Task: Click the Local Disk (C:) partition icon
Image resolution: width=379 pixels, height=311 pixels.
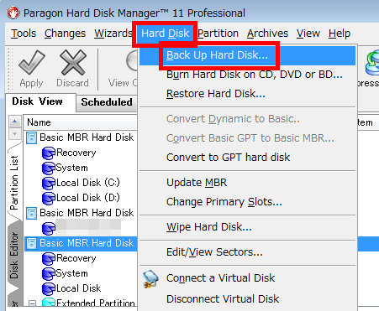Action: [49, 184]
